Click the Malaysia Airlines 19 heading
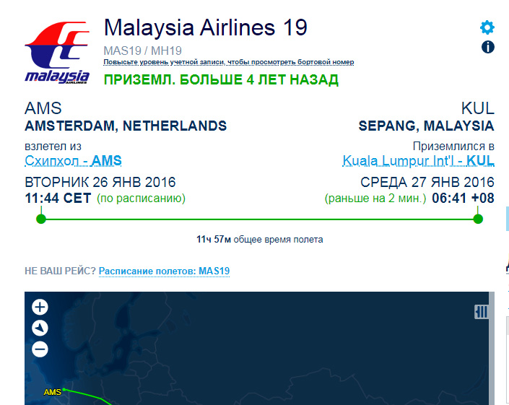The image size is (509, 405). point(206,27)
